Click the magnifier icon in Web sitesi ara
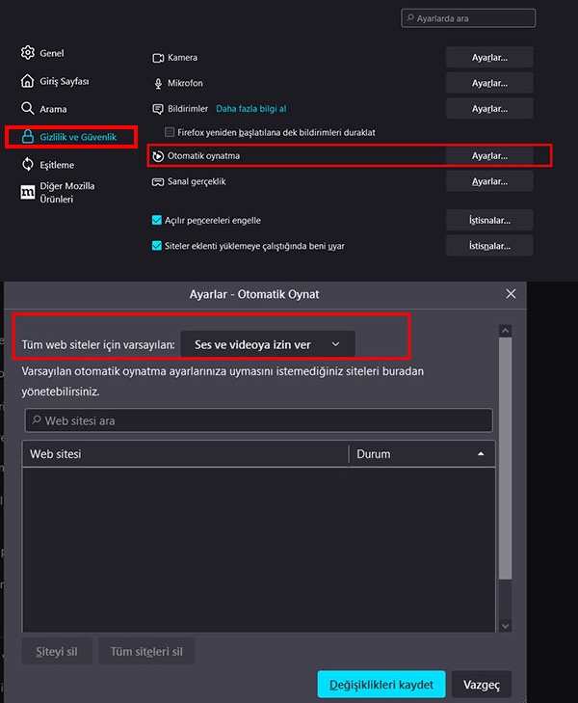 coord(37,420)
